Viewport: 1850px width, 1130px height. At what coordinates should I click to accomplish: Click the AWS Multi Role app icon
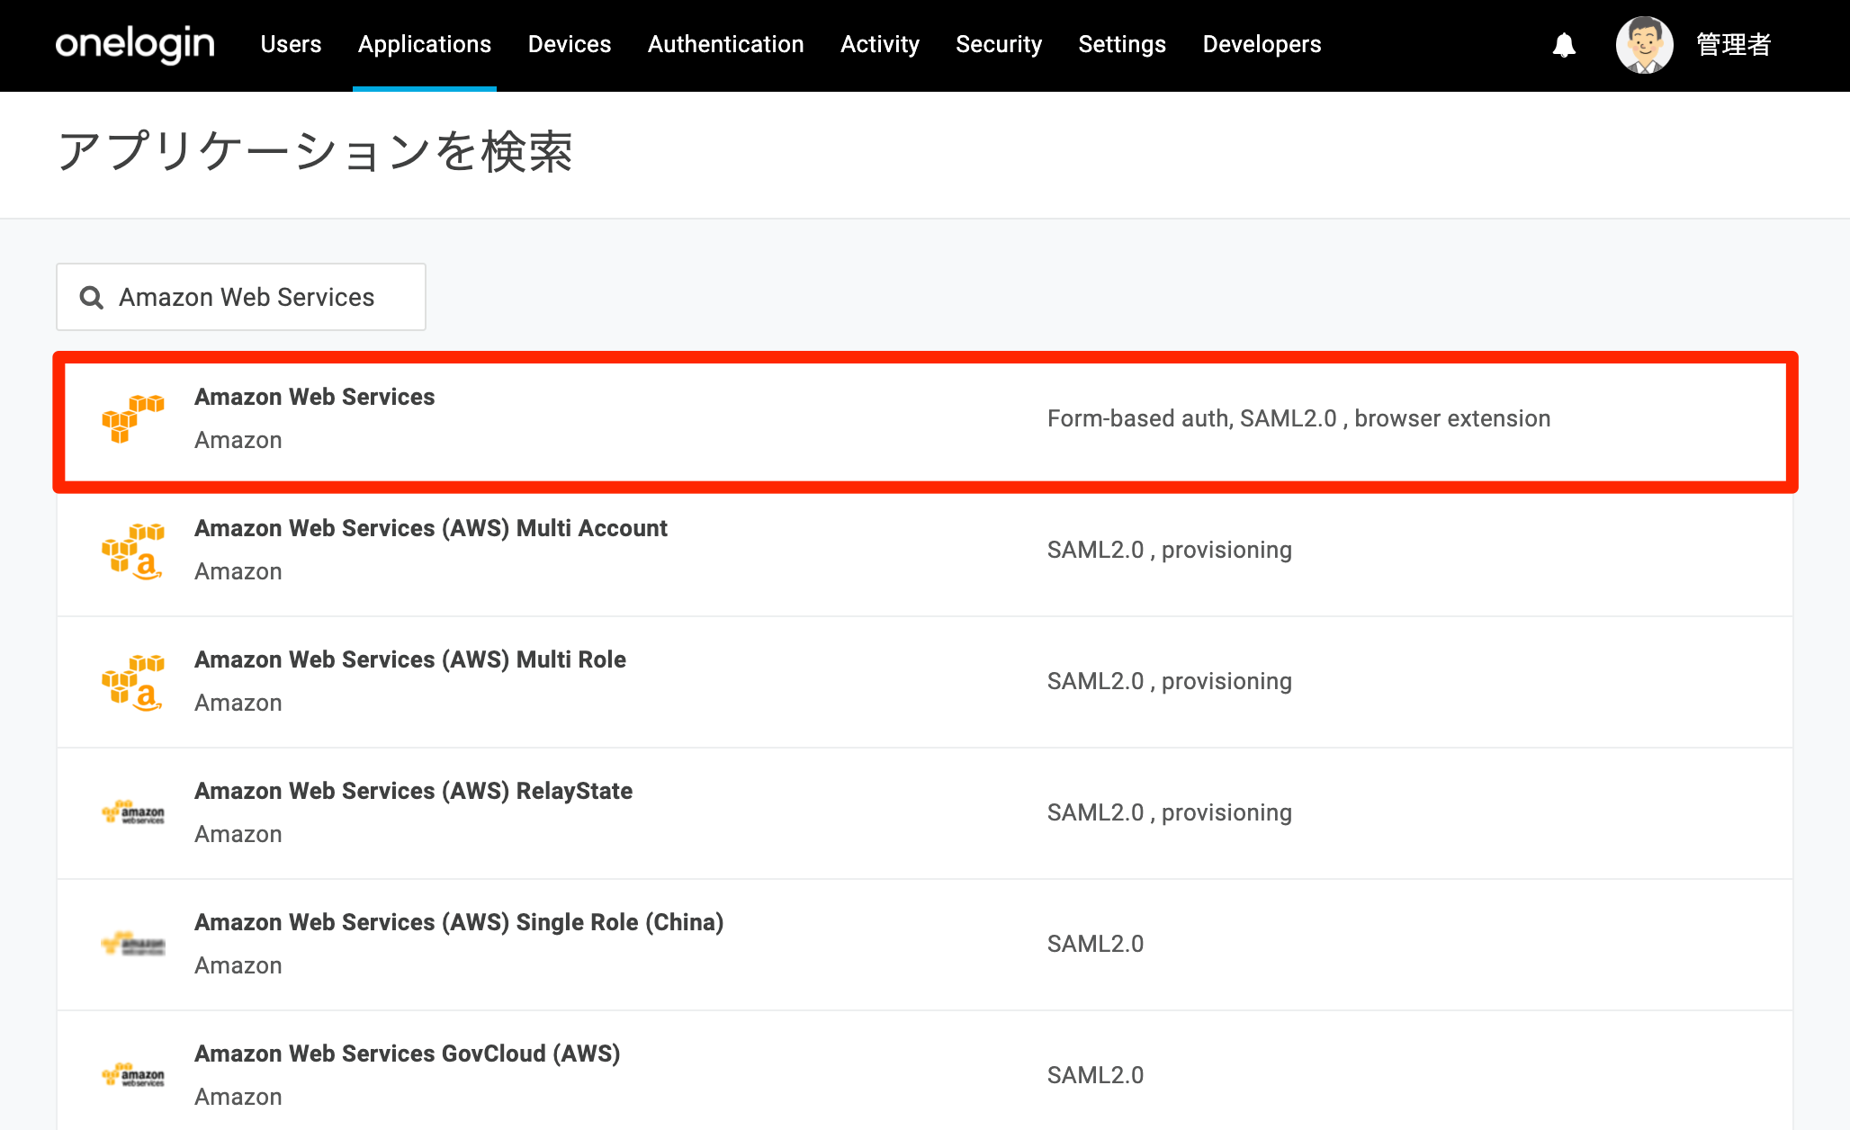coord(133,681)
